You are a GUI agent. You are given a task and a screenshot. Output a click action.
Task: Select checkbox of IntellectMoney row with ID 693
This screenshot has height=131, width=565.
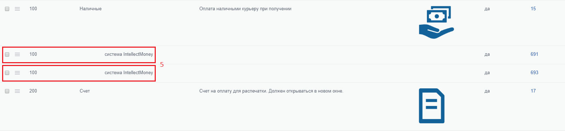pos(7,73)
